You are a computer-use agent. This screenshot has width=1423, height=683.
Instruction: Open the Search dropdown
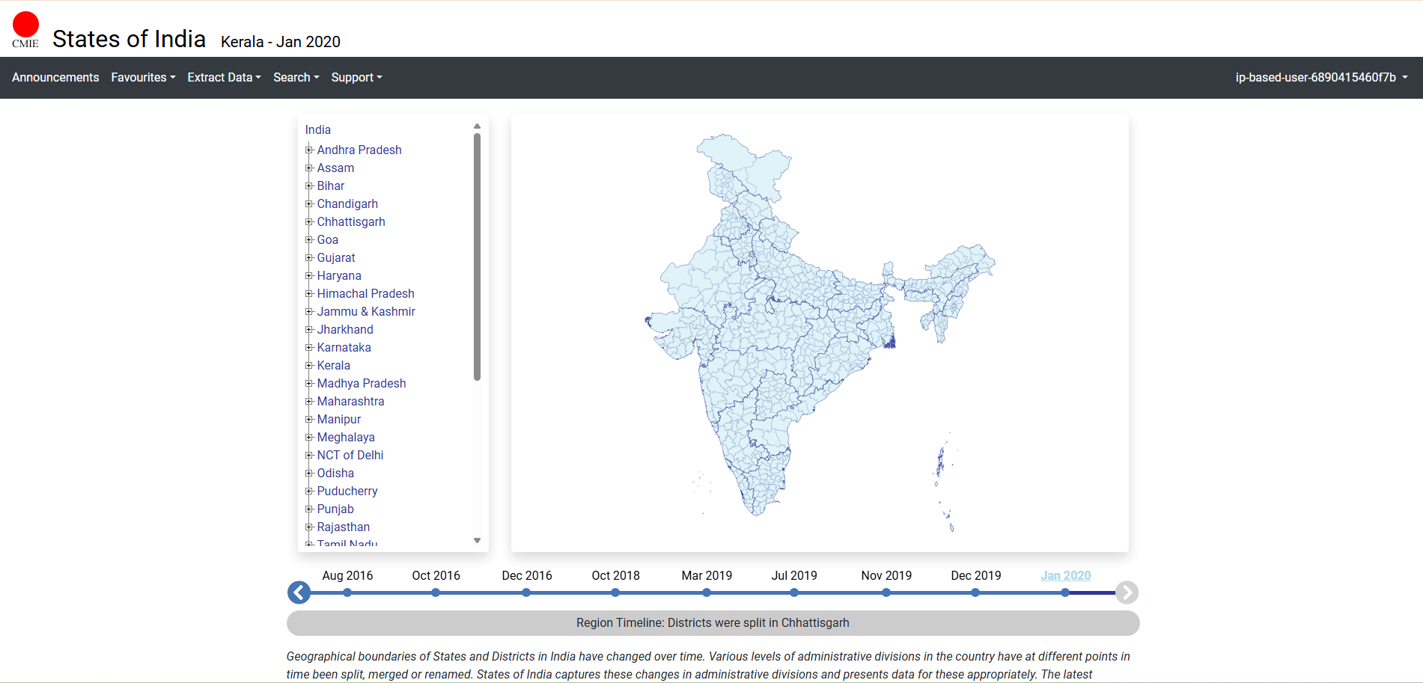tap(296, 77)
